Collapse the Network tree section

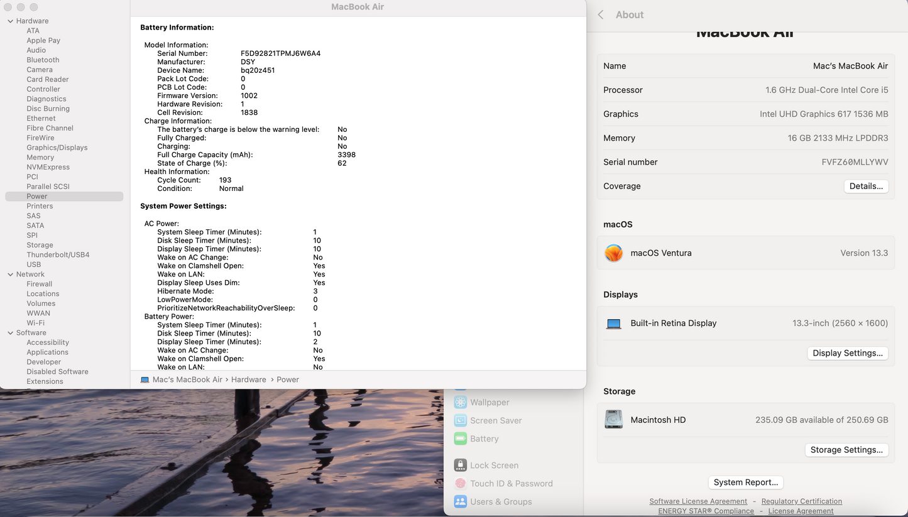pyautogui.click(x=10, y=275)
